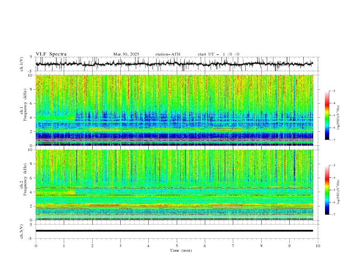Click time axis tick label "7"
Screen dimensions: 358x276
click(x=233, y=246)
